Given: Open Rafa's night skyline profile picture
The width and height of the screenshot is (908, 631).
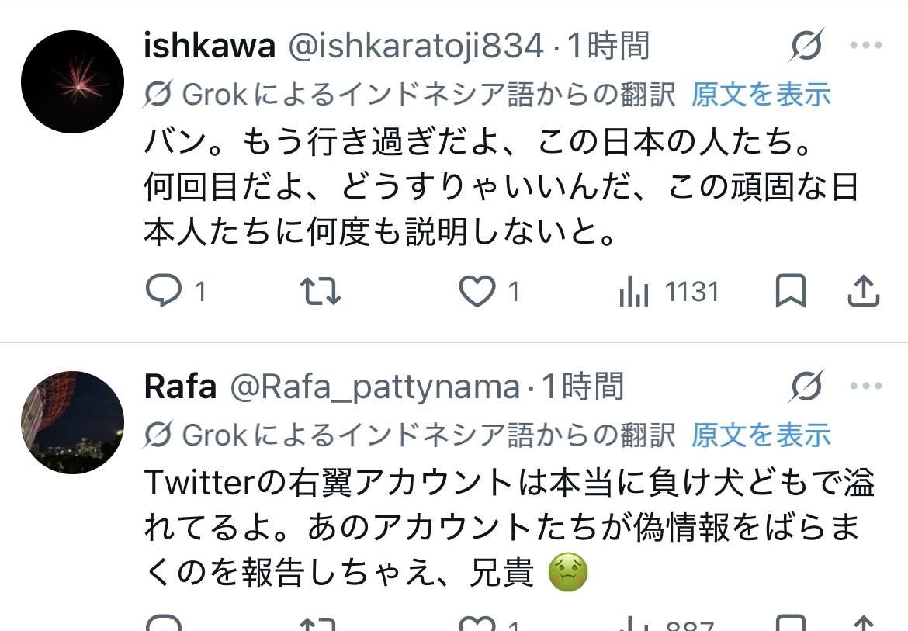Looking at the screenshot, I should [x=72, y=422].
